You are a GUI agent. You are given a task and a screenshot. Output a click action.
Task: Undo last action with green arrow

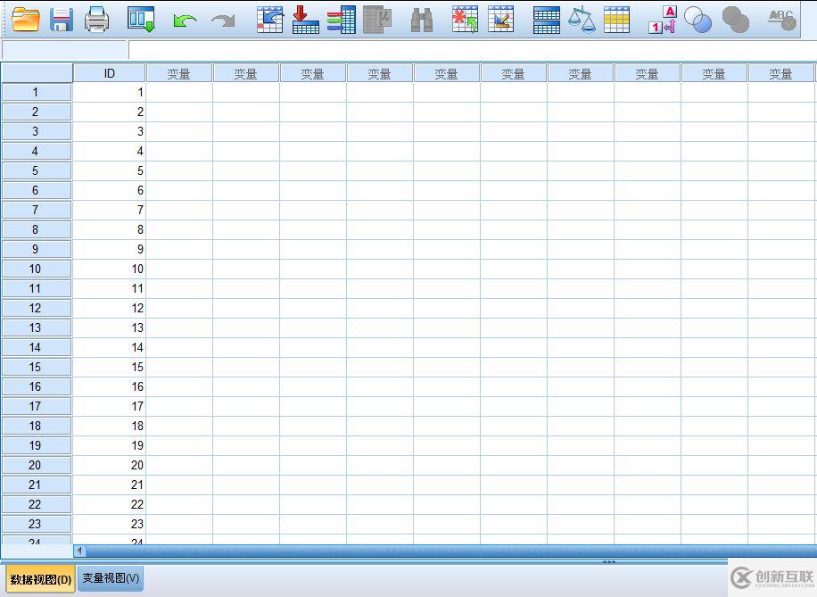(185, 21)
